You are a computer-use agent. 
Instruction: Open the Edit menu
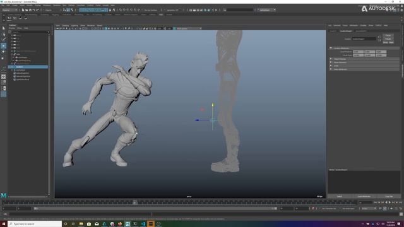point(8,5)
